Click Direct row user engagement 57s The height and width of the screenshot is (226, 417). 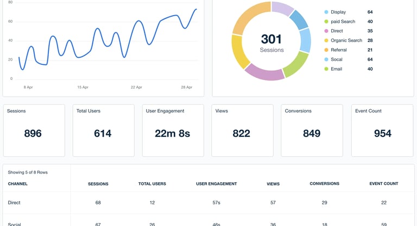coord(217,203)
